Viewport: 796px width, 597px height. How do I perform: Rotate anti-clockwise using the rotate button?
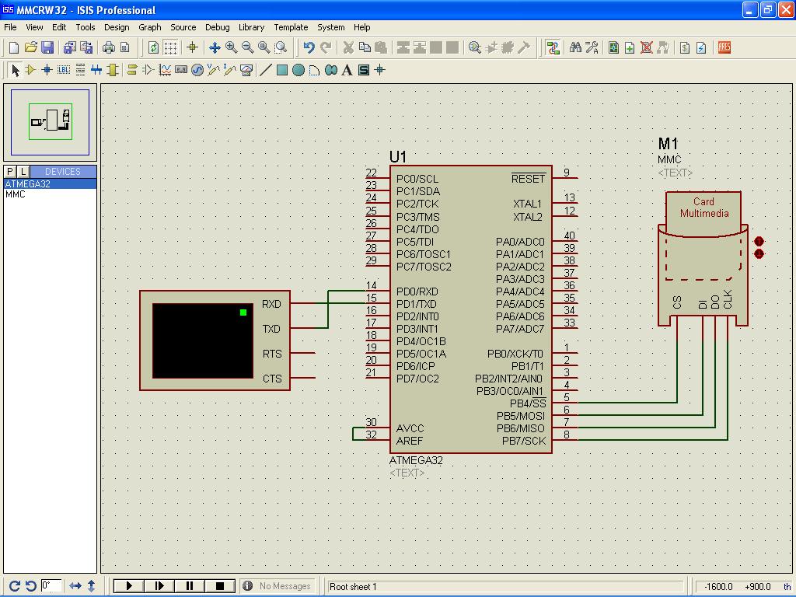point(30,586)
